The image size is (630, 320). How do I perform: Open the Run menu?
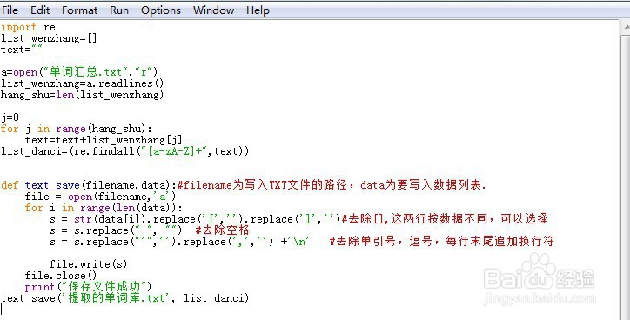coord(119,10)
